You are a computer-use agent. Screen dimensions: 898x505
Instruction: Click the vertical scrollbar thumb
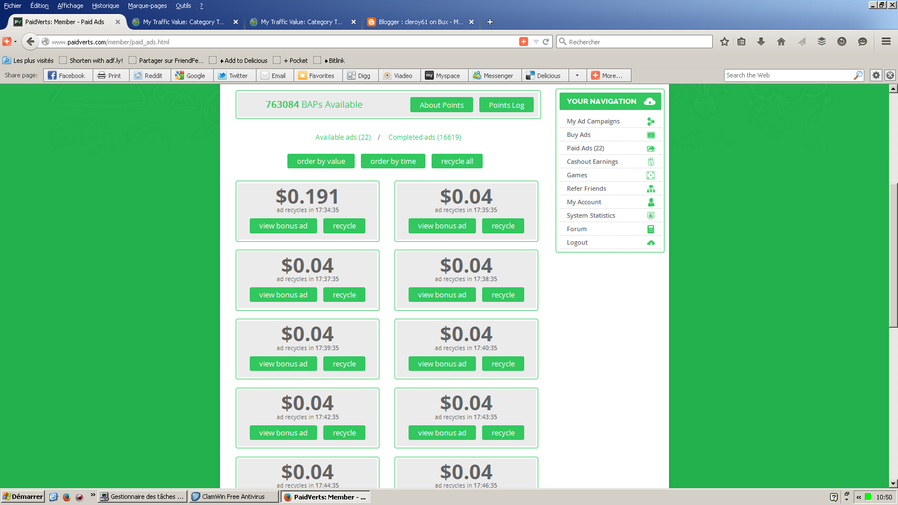[894, 255]
